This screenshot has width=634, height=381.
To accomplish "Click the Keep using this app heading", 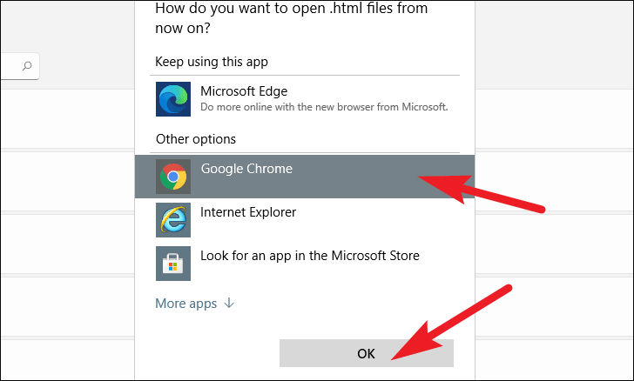I will [212, 62].
